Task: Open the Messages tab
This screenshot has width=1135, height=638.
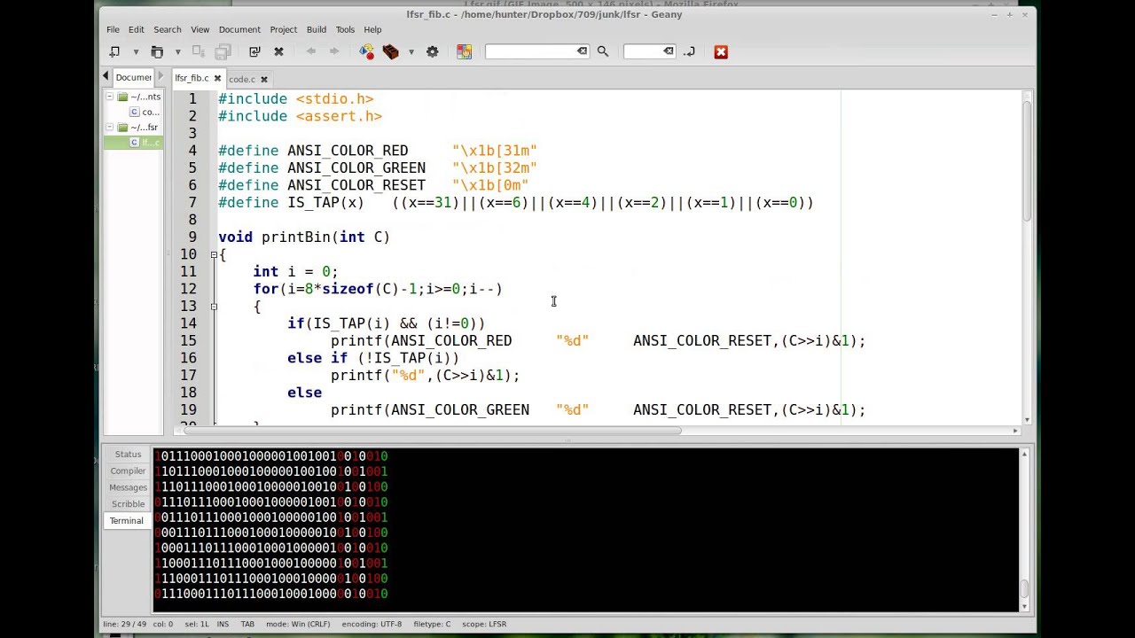Action: point(128,487)
